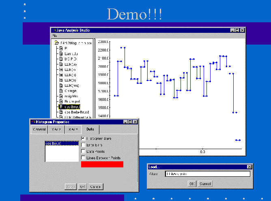Click the red color swatch
Viewport: 271px width, 201px height.
click(102, 164)
